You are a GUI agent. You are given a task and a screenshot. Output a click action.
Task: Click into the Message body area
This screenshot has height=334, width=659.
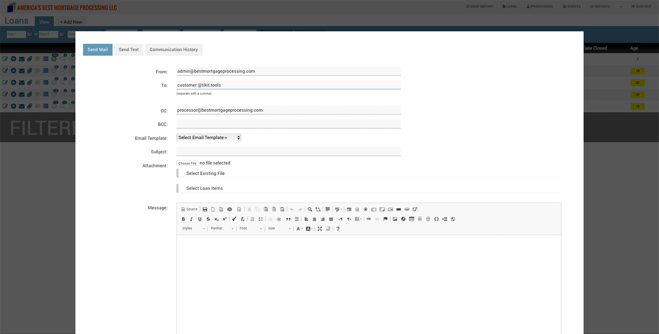pyautogui.click(x=369, y=284)
